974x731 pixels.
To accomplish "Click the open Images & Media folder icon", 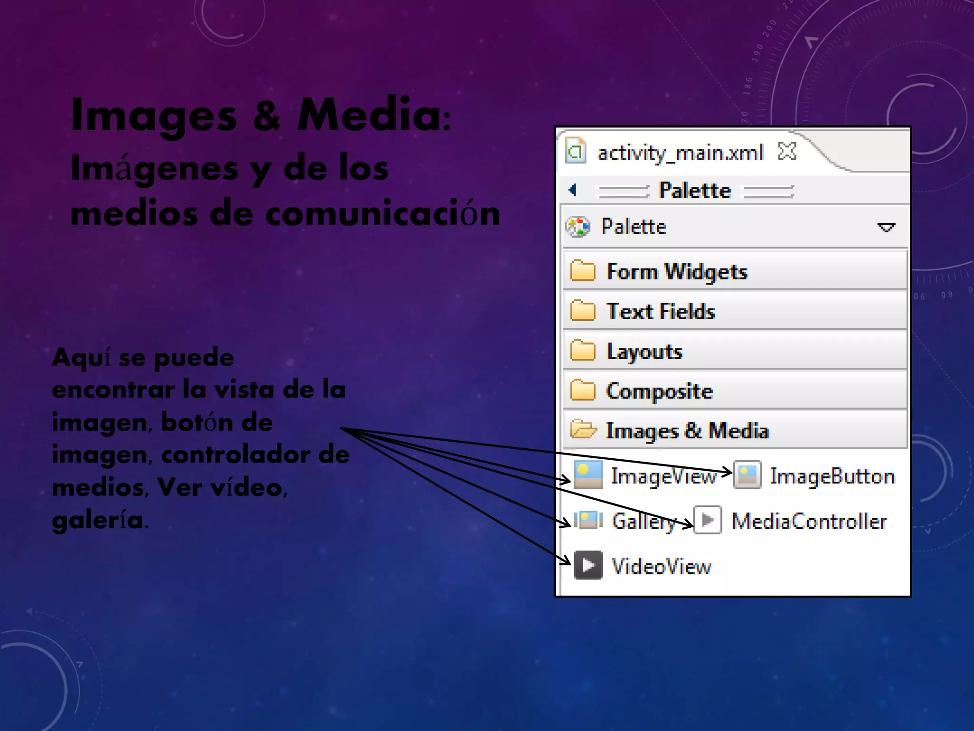I will point(584,429).
